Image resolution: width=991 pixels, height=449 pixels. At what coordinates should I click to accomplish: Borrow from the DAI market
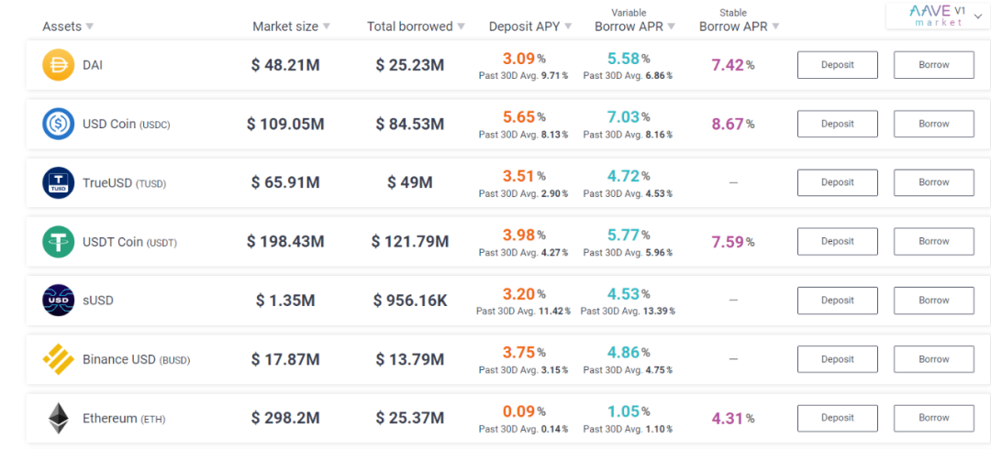933,65
